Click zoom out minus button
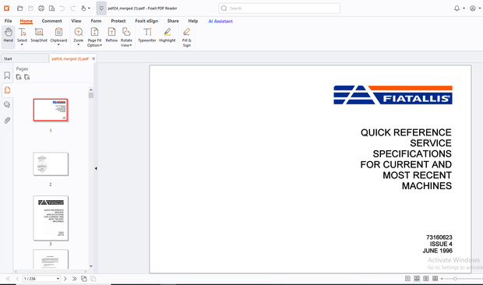The image size is (483, 285). (442, 279)
